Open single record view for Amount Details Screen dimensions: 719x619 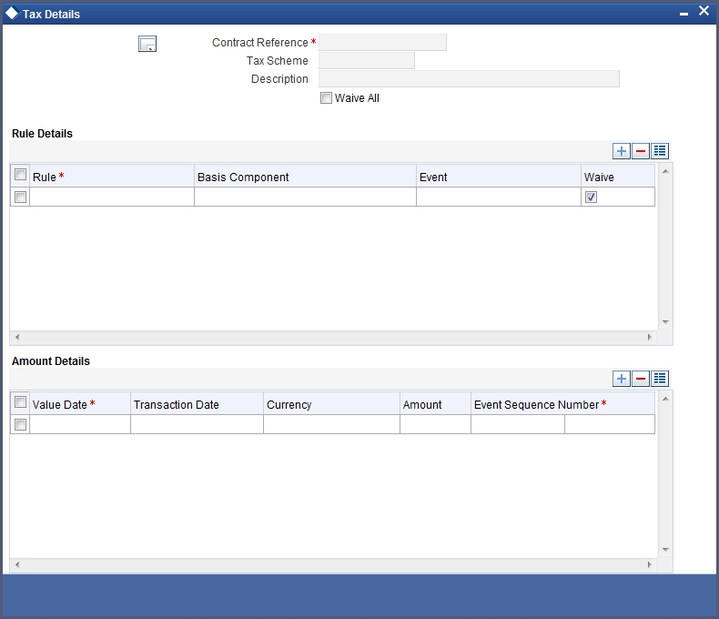coord(660,379)
